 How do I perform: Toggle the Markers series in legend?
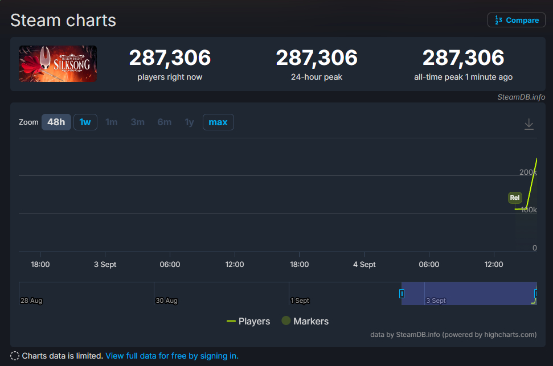click(305, 321)
